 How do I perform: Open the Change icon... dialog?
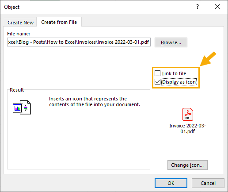pyautogui.click(x=187, y=165)
